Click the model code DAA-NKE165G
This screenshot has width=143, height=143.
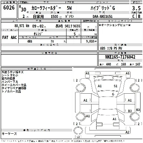(x=103, y=16)
